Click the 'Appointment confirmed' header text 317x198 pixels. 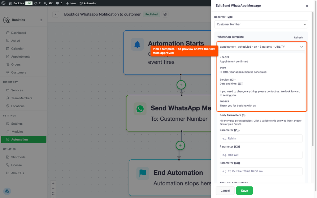pyautogui.click(x=234, y=62)
